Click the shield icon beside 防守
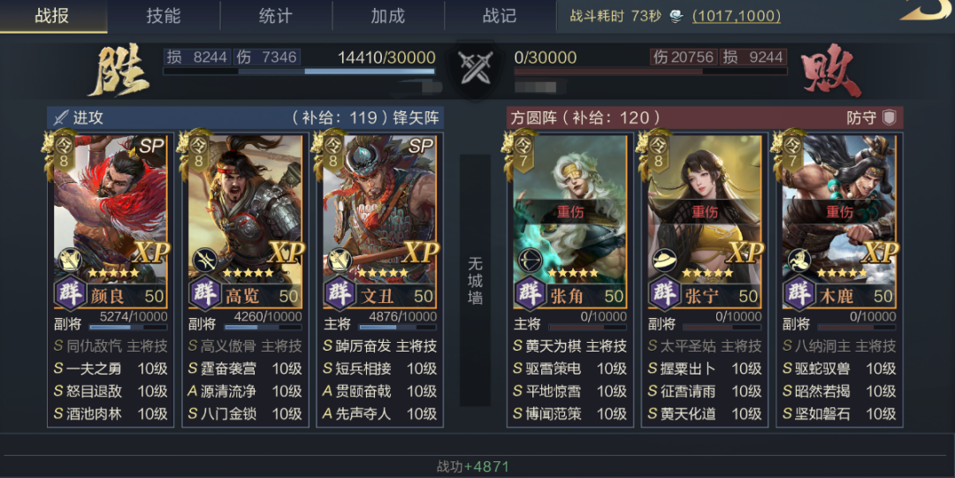 (890, 118)
